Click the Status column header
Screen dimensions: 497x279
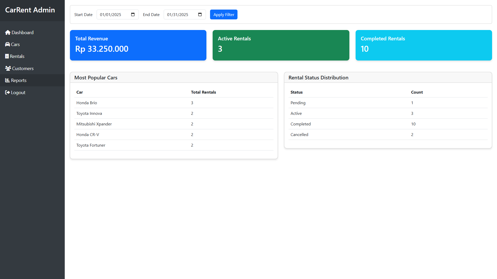[297, 92]
